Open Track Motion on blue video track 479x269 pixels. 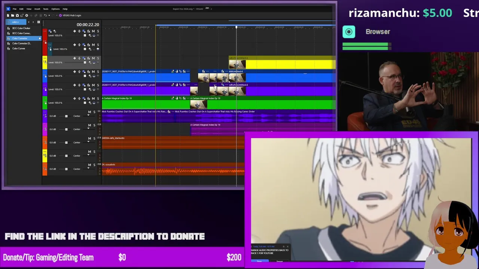point(84,72)
